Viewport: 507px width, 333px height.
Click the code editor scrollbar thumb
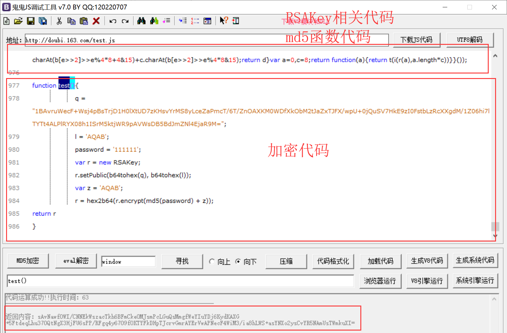tap(495, 227)
